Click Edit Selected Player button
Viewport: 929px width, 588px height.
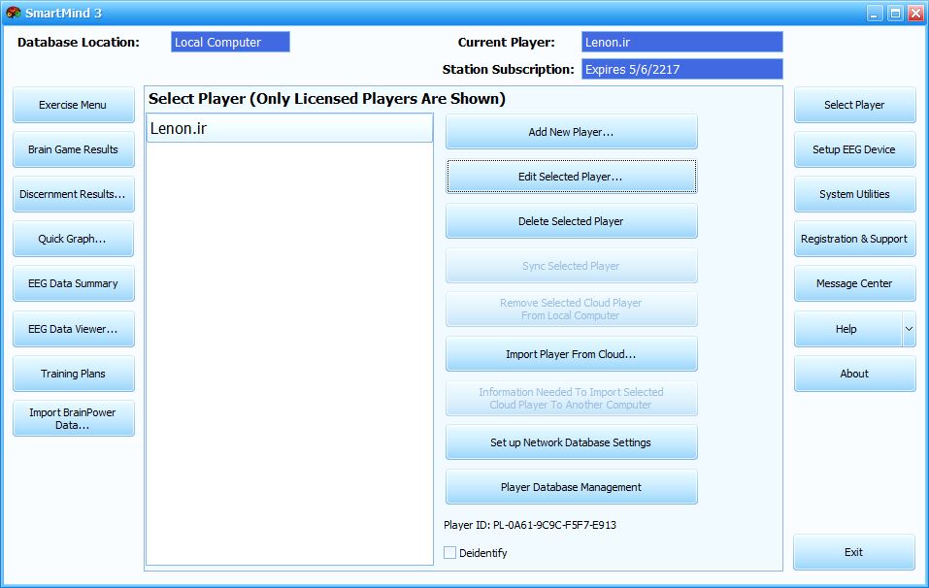pos(571,177)
